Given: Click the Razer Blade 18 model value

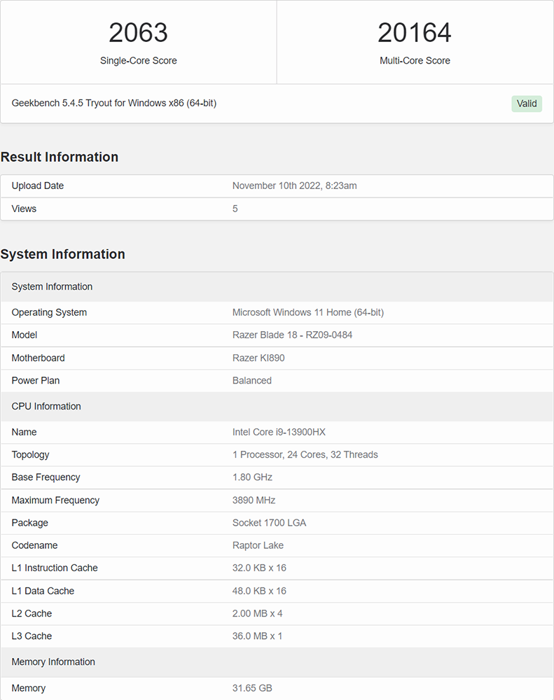Looking at the screenshot, I should (292, 335).
